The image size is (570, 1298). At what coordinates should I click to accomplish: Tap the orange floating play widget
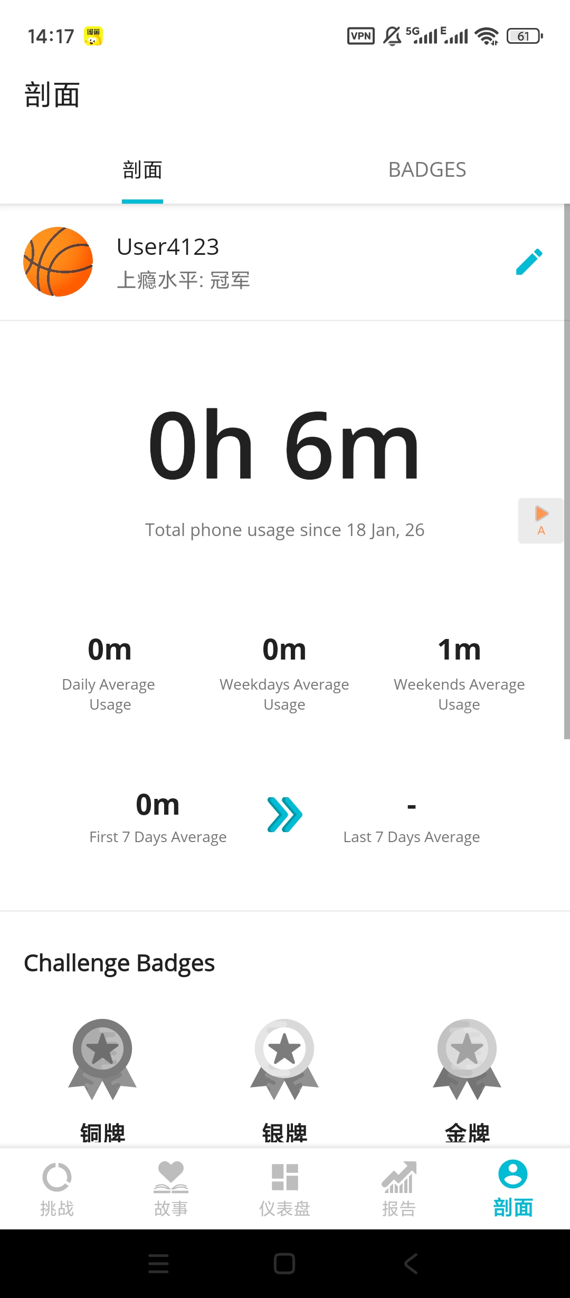pos(541,520)
